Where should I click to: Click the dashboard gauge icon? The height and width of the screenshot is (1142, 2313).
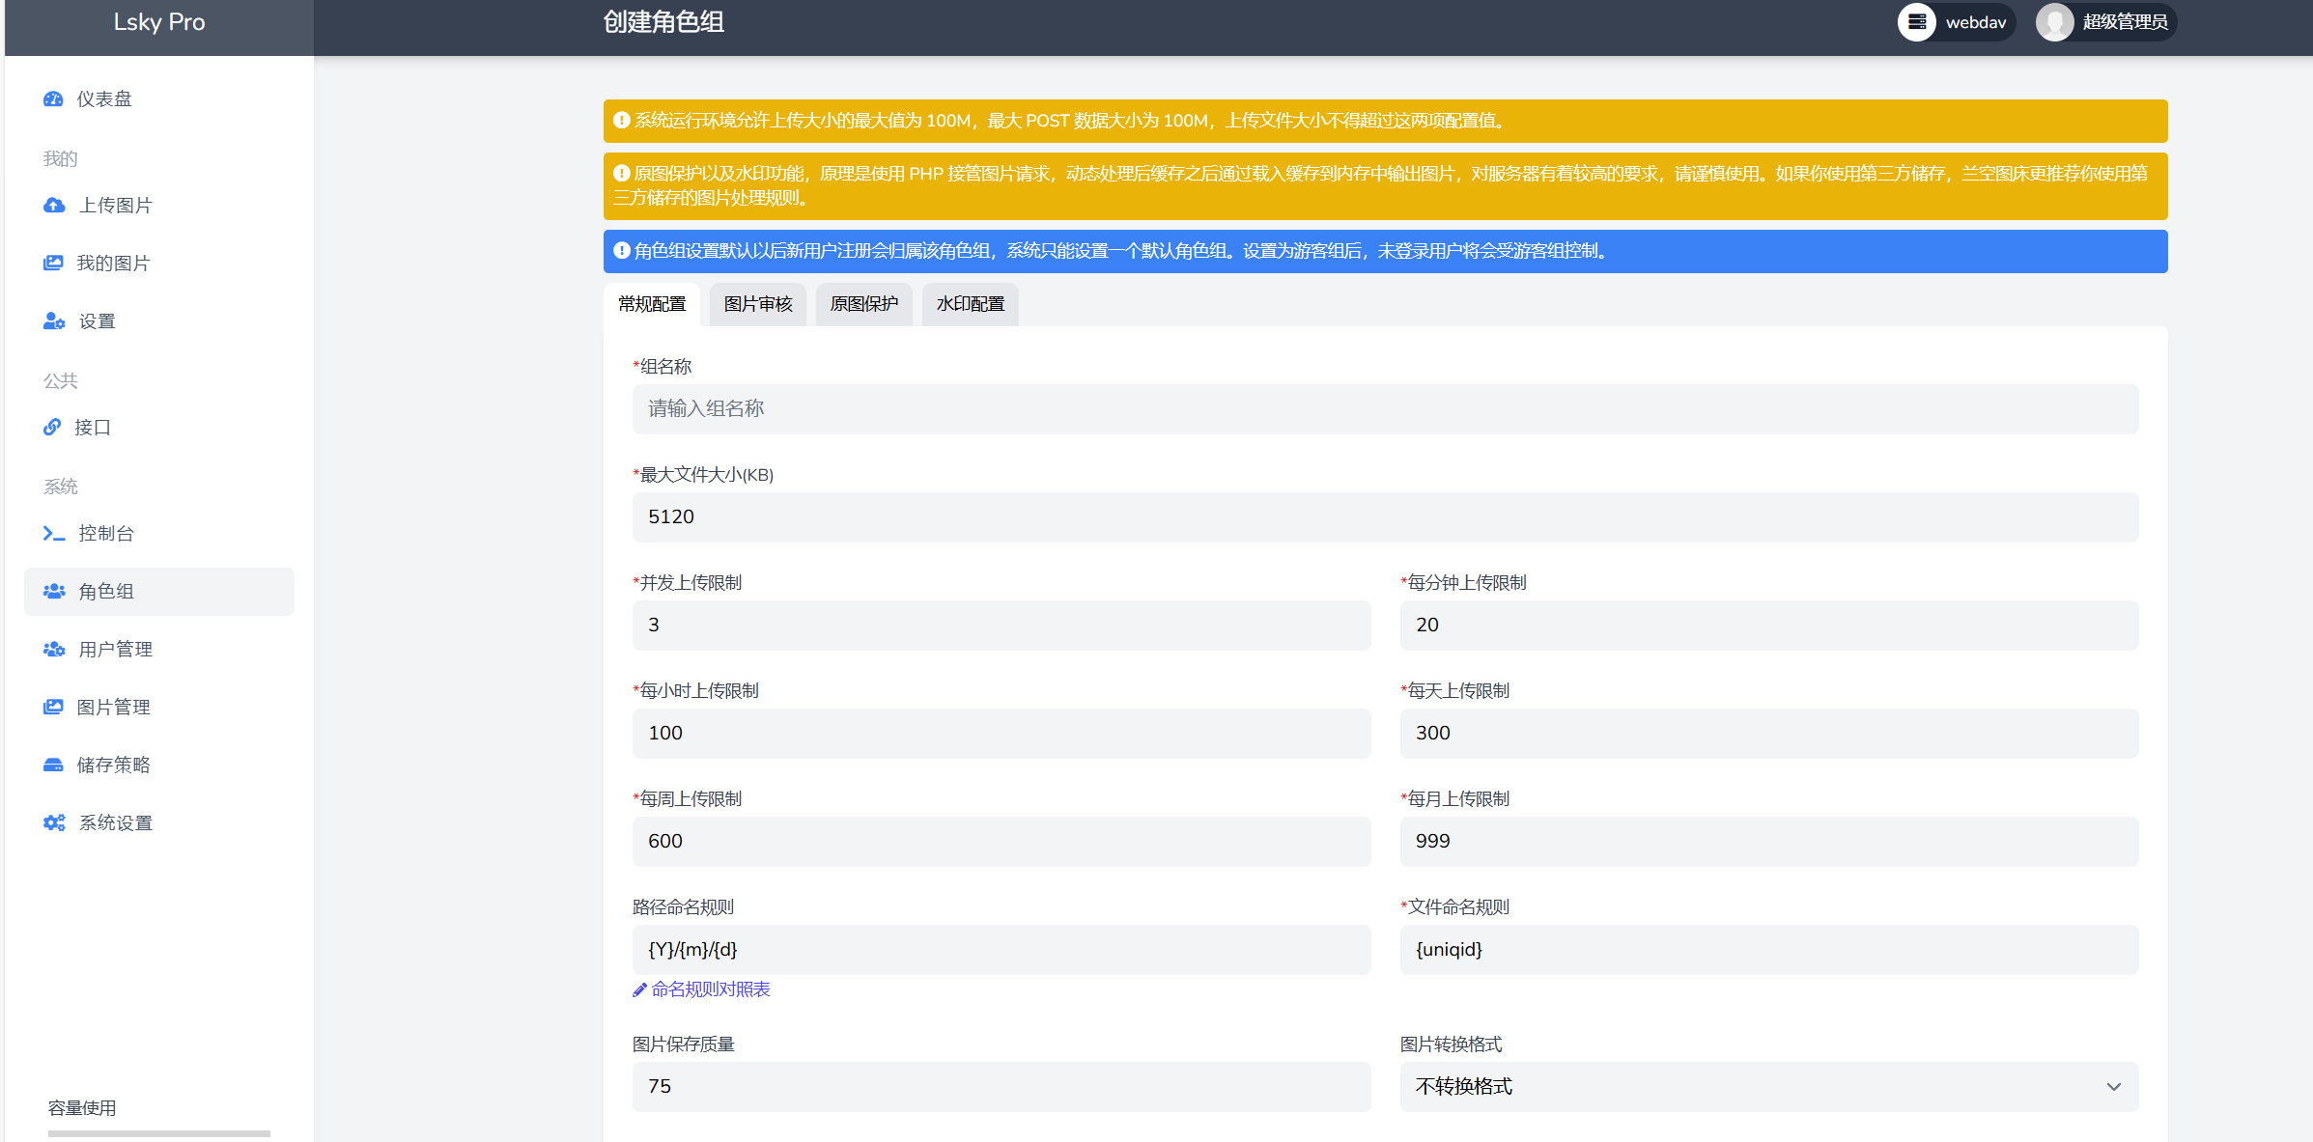coord(53,99)
